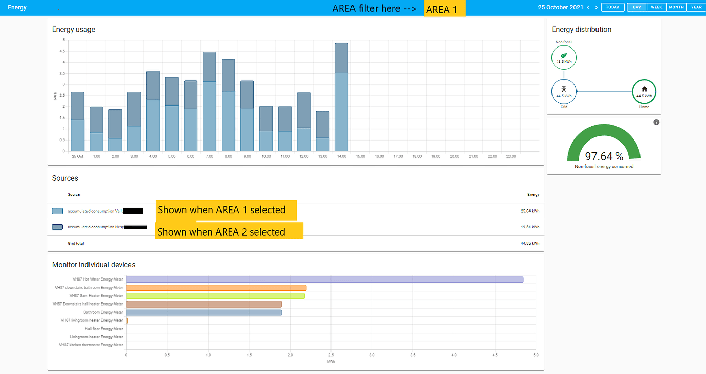Viewport: 706px width, 374px height.
Task: Go to previous day with left chevron
Action: pos(588,7)
